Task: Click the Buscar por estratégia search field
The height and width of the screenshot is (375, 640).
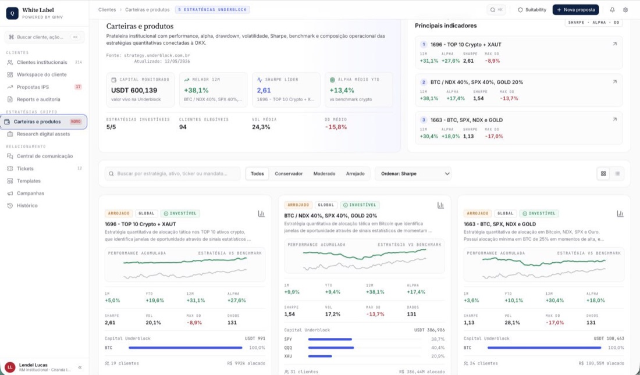Action: coord(173,173)
